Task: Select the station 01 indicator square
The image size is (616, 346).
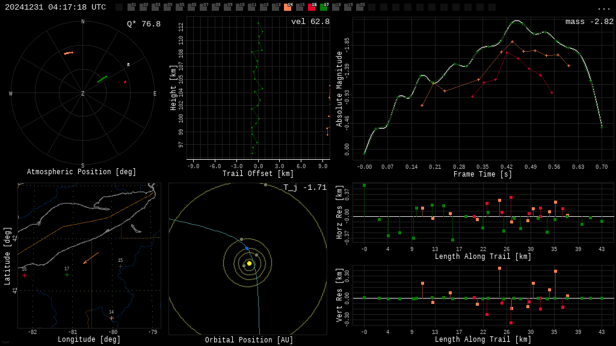Action: coord(131,7)
